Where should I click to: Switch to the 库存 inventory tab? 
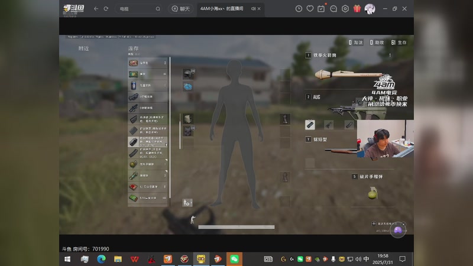pos(134,48)
